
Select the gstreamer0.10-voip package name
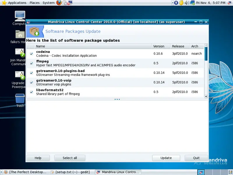(54, 80)
